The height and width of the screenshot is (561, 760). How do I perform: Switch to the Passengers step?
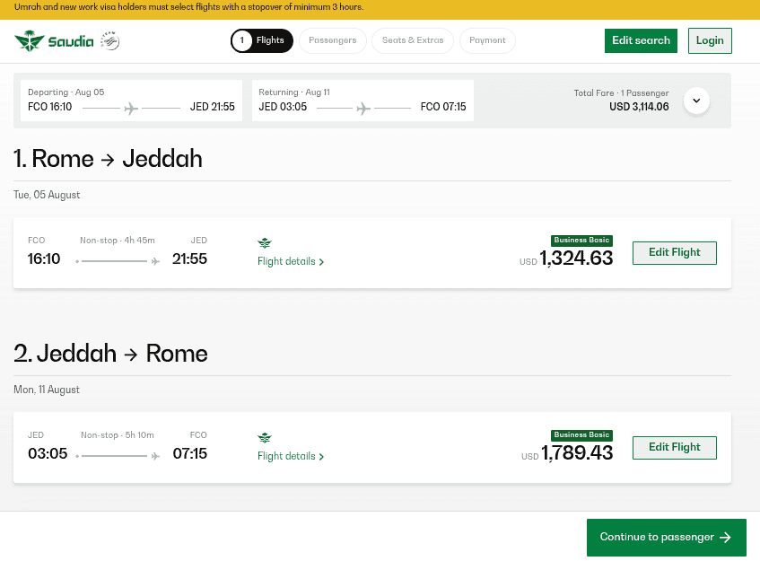click(333, 40)
